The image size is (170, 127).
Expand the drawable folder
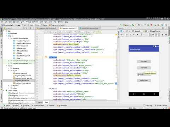[x=9, y=68]
